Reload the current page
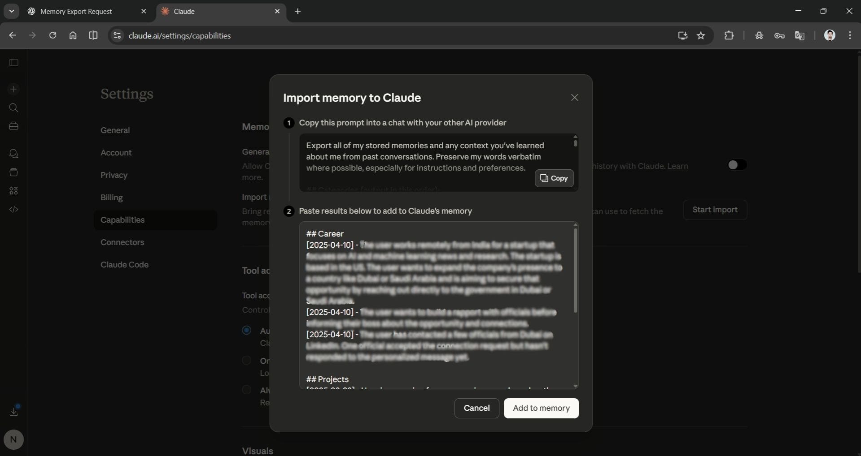The width and height of the screenshot is (861, 456). pos(52,35)
